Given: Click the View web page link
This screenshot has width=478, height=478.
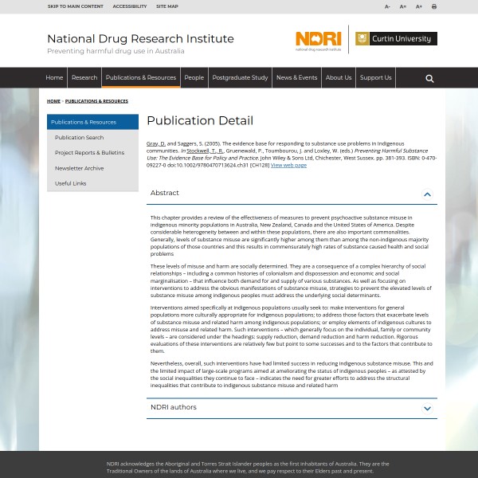Looking at the screenshot, I should [288, 165].
